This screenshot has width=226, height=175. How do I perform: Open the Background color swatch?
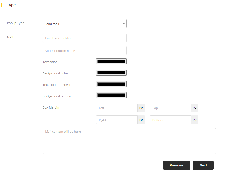[x=111, y=73]
